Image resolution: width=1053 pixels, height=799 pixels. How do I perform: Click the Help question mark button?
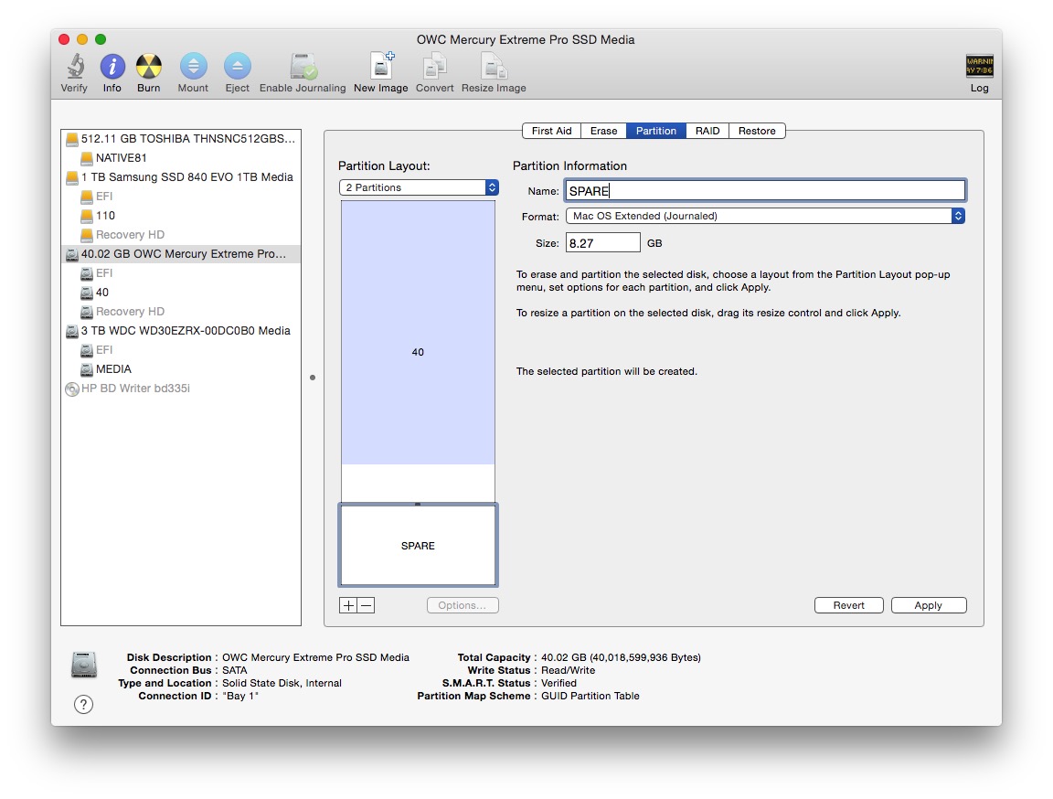83,704
